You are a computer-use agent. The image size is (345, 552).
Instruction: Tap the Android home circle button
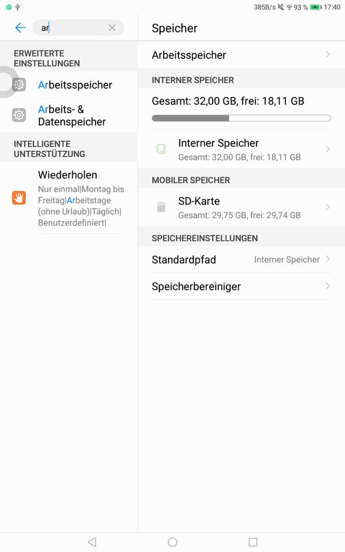tap(173, 542)
